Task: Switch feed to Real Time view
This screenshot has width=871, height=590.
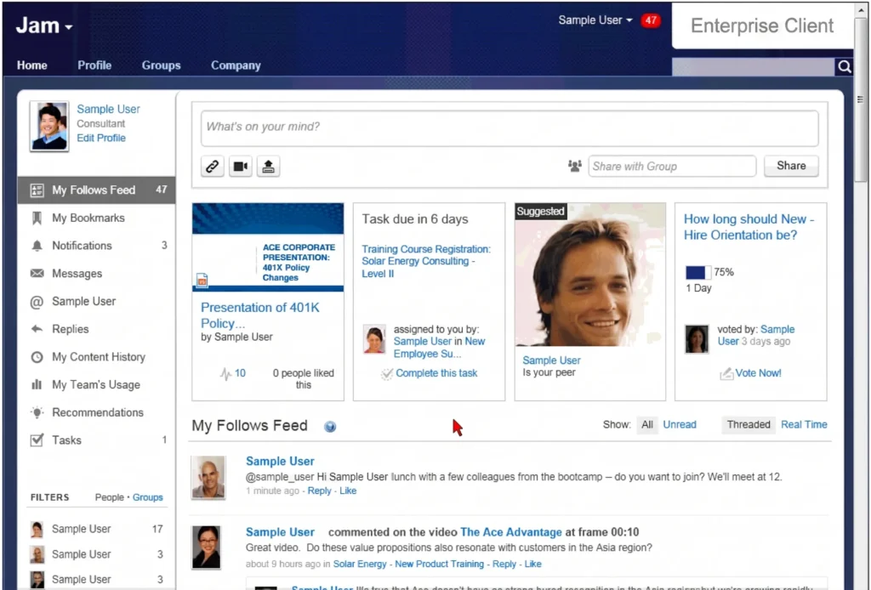Action: (804, 424)
